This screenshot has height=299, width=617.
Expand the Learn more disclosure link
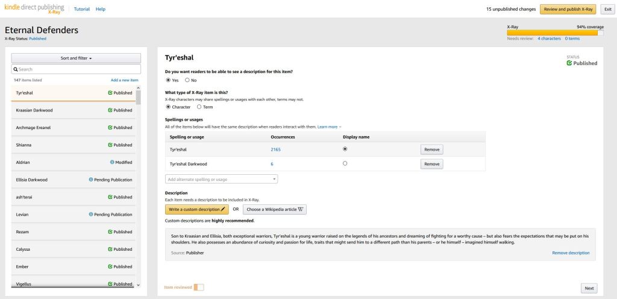click(329, 127)
